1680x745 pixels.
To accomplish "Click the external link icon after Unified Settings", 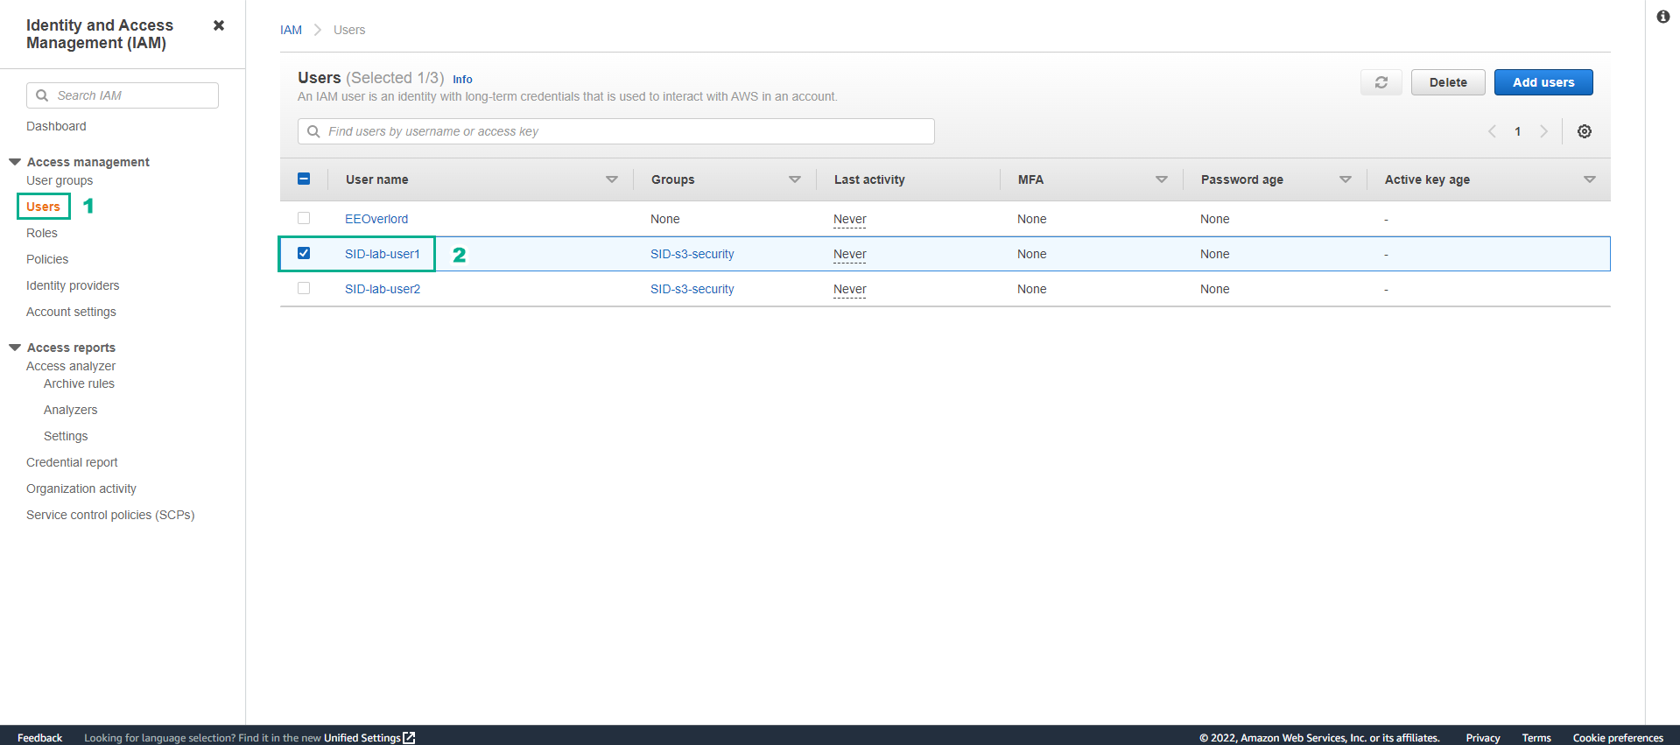I will click(x=409, y=738).
